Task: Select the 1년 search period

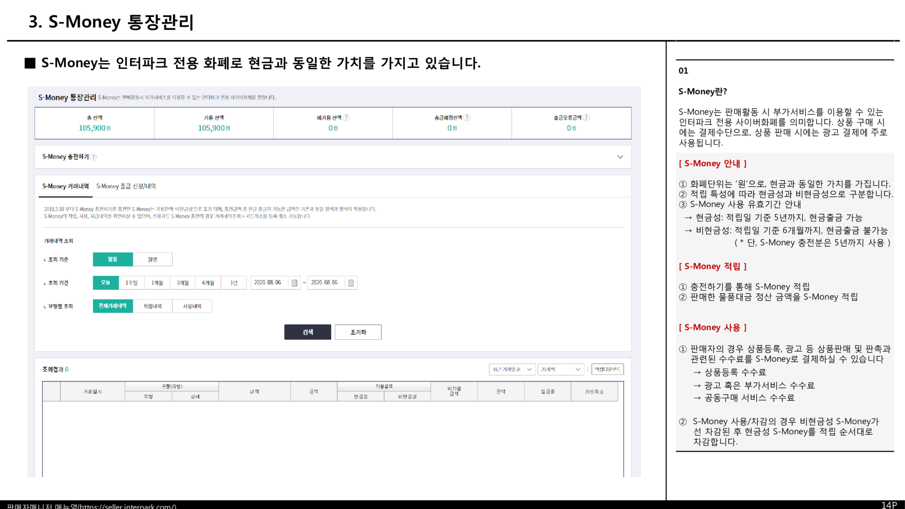Action: pyautogui.click(x=234, y=283)
